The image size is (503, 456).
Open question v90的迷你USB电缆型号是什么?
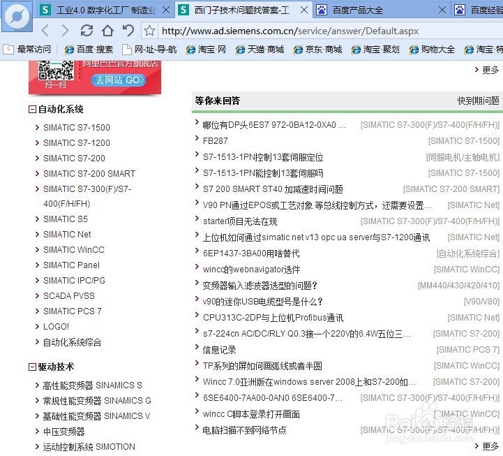pyautogui.click(x=262, y=302)
